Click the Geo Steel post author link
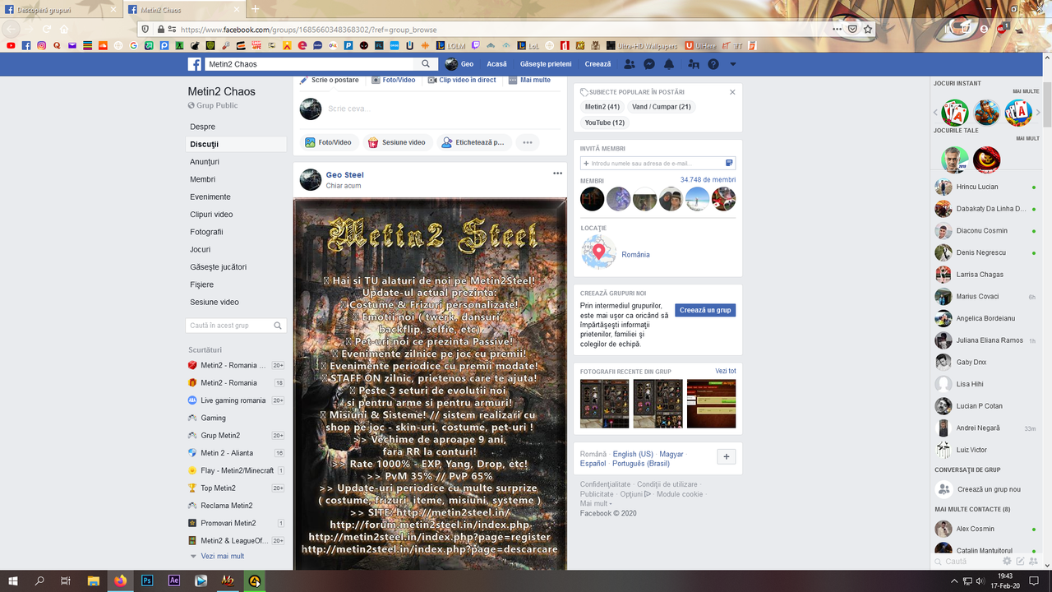1052x592 pixels. tap(345, 175)
